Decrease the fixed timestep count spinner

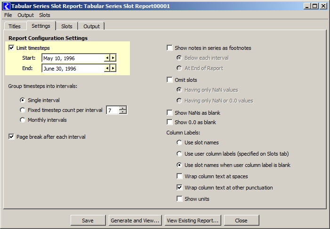[x=123, y=112]
